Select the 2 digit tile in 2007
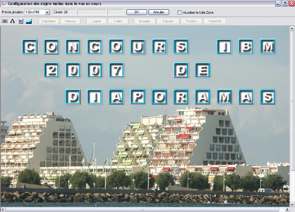 tap(51, 70)
